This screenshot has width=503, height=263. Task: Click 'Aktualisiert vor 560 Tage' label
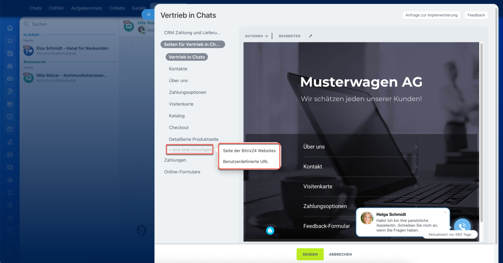(x=450, y=234)
